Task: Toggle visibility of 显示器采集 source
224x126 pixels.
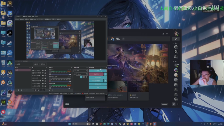Action: click(x=43, y=76)
